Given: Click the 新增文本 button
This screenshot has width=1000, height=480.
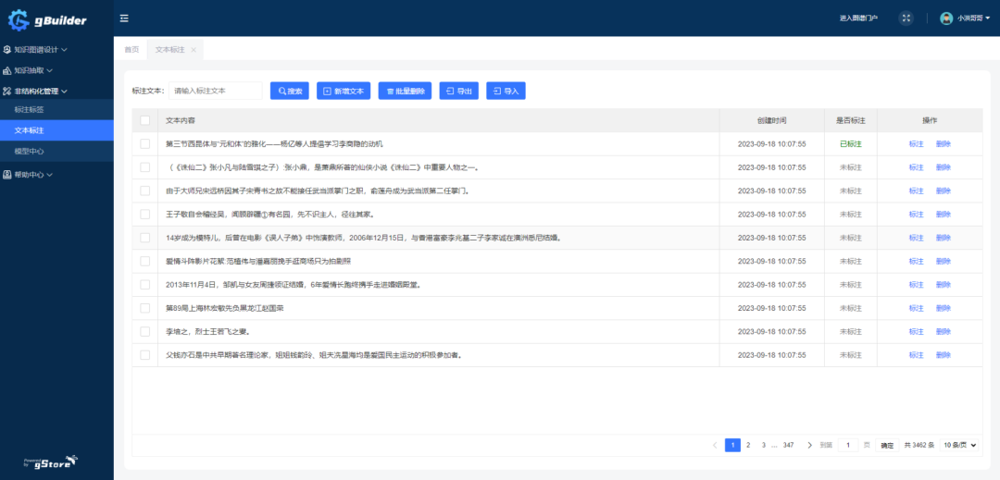Looking at the screenshot, I should tap(344, 91).
